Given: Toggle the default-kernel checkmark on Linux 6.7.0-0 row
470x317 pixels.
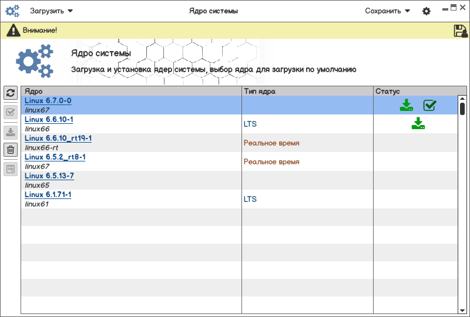Looking at the screenshot, I should coord(430,105).
